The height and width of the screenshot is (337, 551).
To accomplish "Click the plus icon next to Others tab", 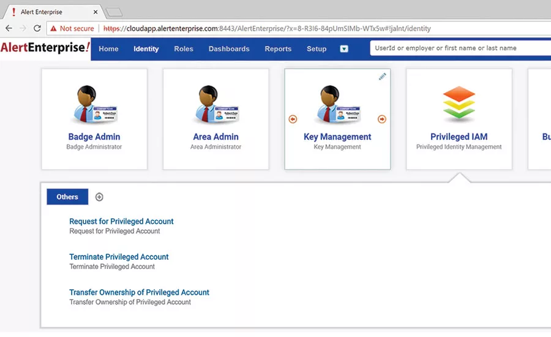I will point(99,197).
